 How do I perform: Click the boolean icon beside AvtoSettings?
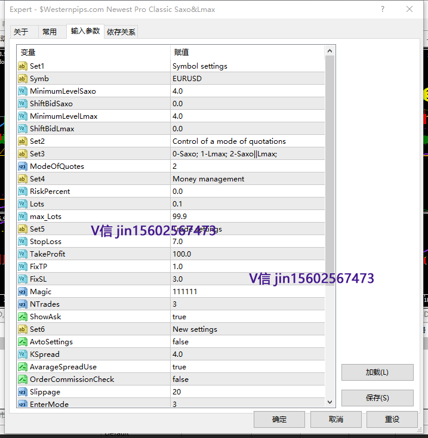(x=23, y=342)
